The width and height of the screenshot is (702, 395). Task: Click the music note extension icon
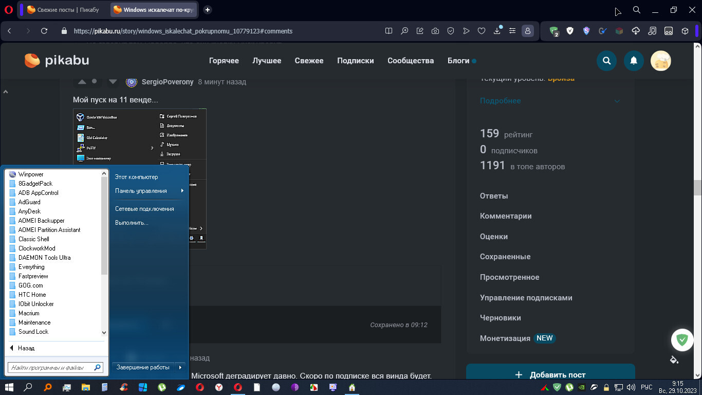tap(652, 31)
